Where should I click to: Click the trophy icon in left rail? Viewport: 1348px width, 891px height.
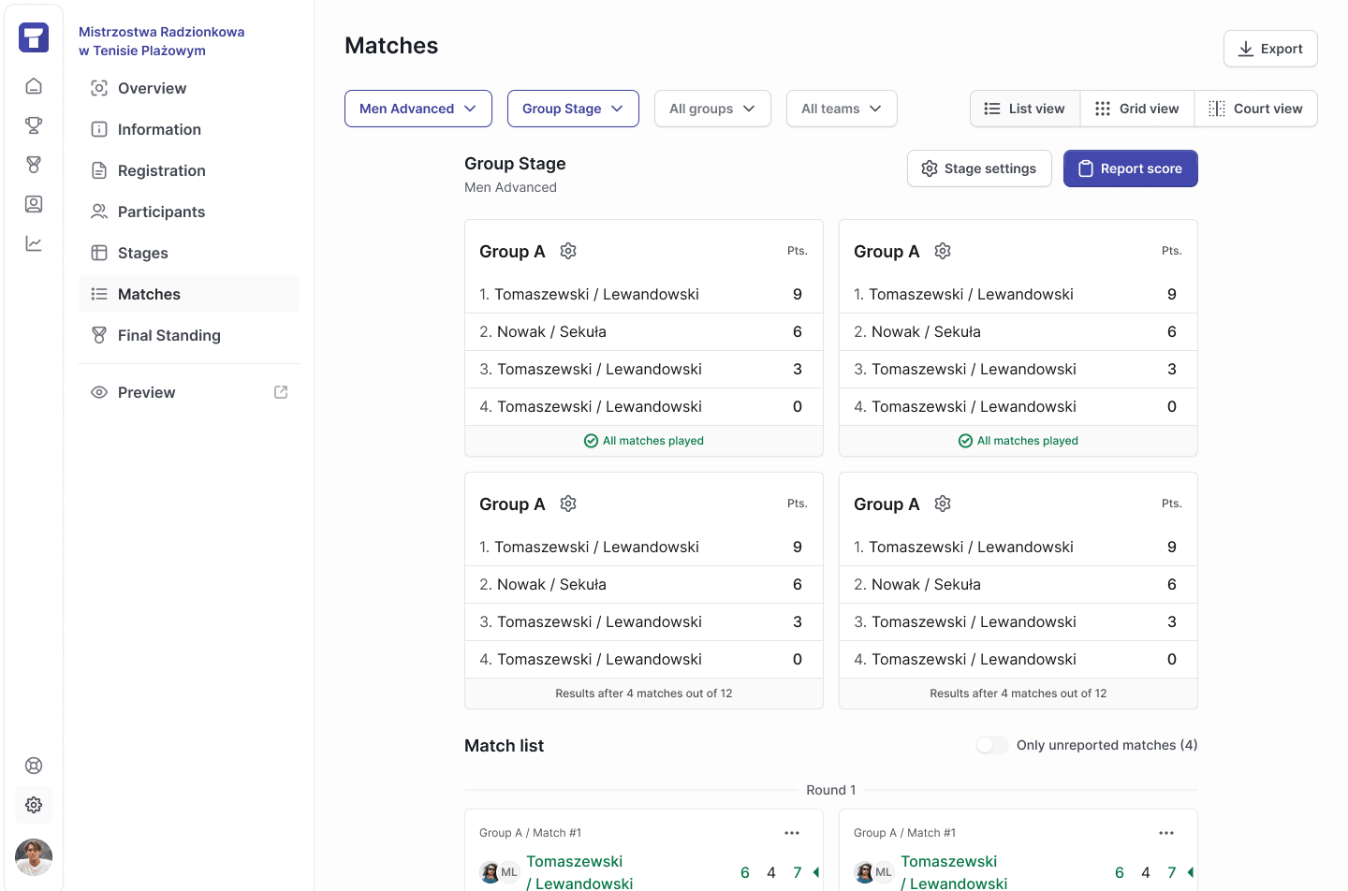[34, 125]
